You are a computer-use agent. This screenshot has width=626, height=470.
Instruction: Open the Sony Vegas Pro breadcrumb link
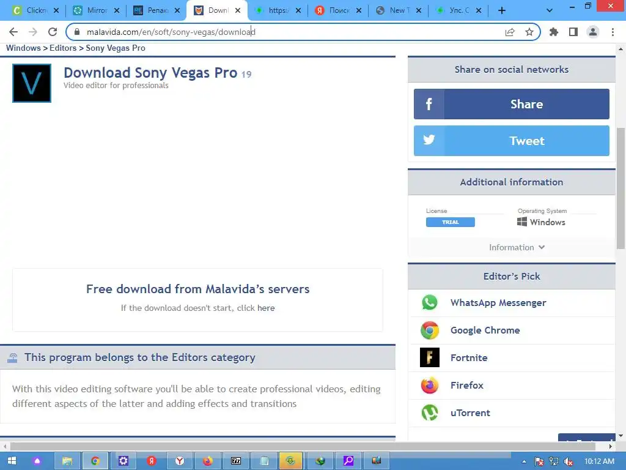tap(116, 48)
